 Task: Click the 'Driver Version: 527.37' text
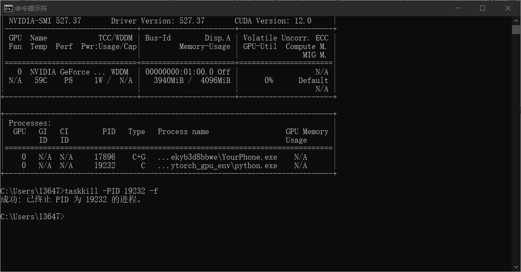(158, 21)
